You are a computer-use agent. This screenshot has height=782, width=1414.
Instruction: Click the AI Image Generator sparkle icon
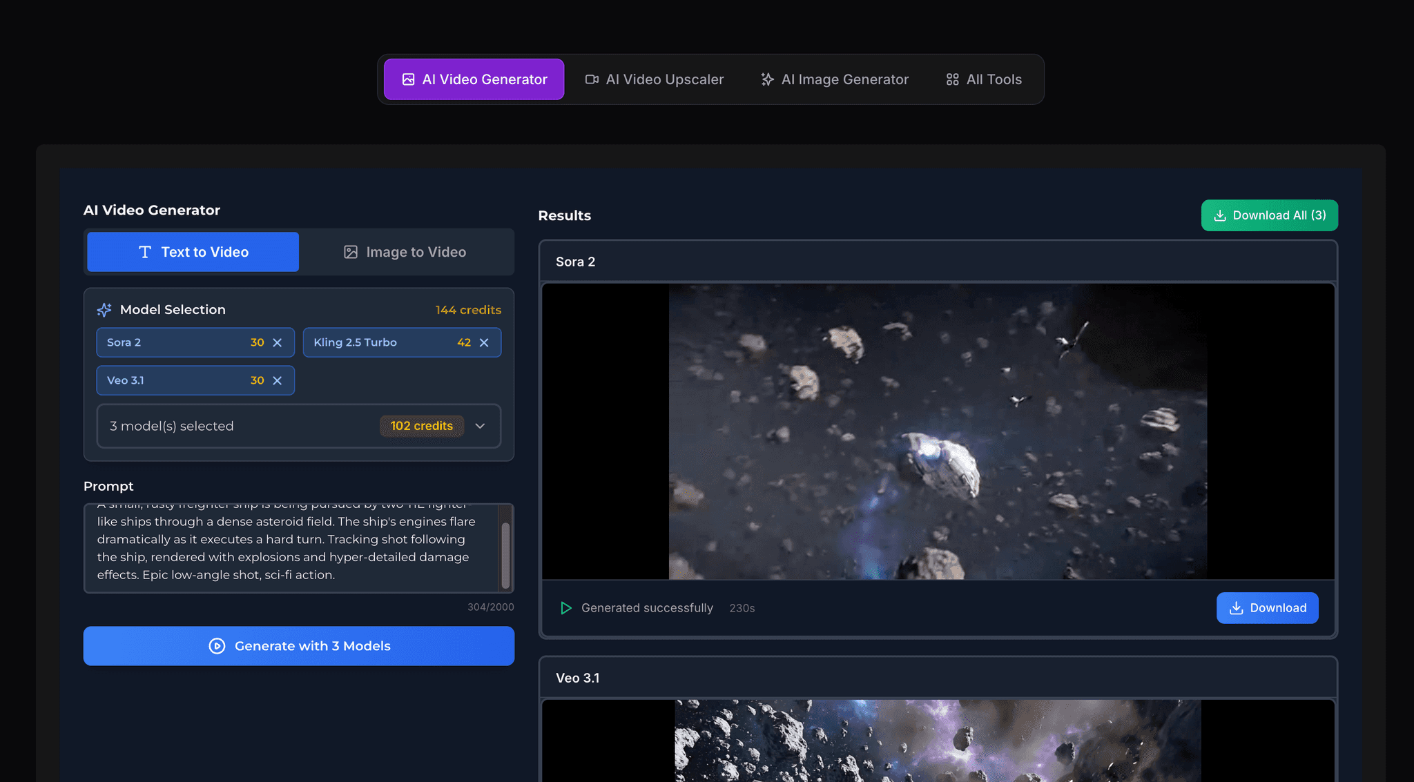tap(766, 79)
